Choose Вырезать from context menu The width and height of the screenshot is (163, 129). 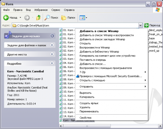(111, 93)
